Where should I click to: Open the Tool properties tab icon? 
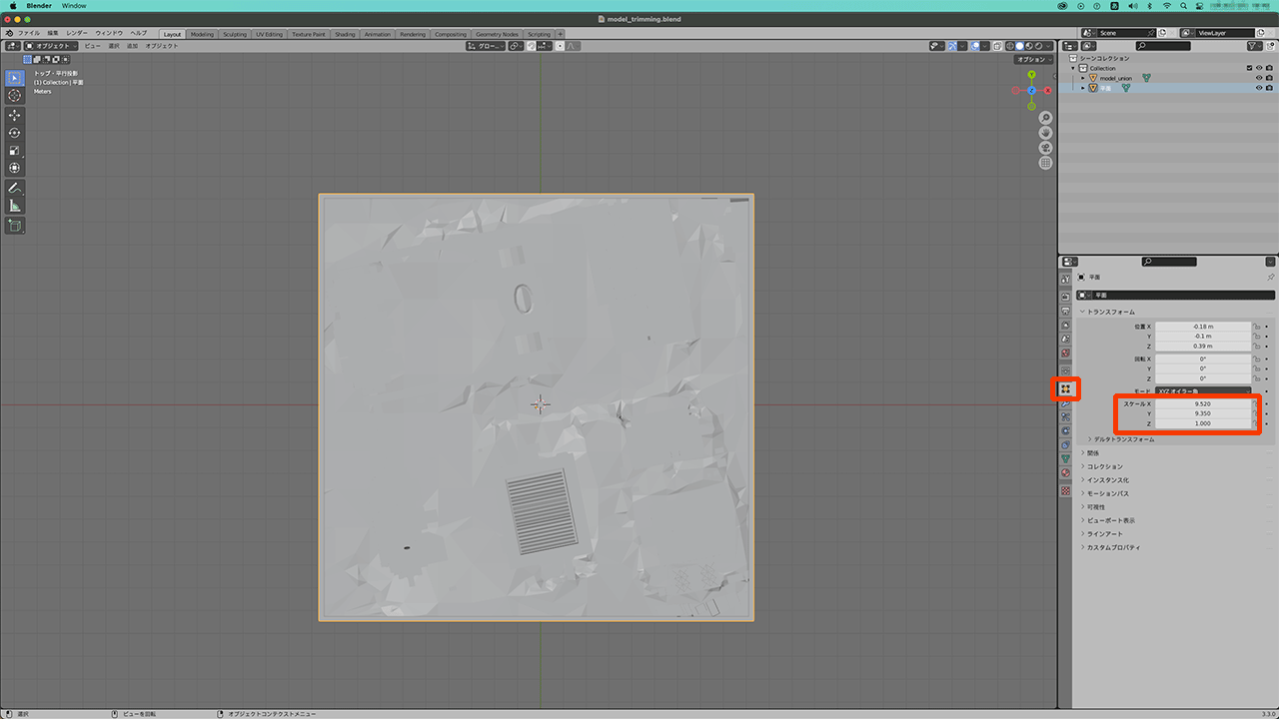coord(1065,279)
